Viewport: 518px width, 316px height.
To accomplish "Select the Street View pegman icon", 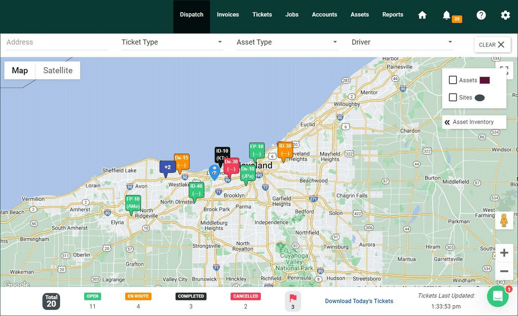I will tap(504, 220).
